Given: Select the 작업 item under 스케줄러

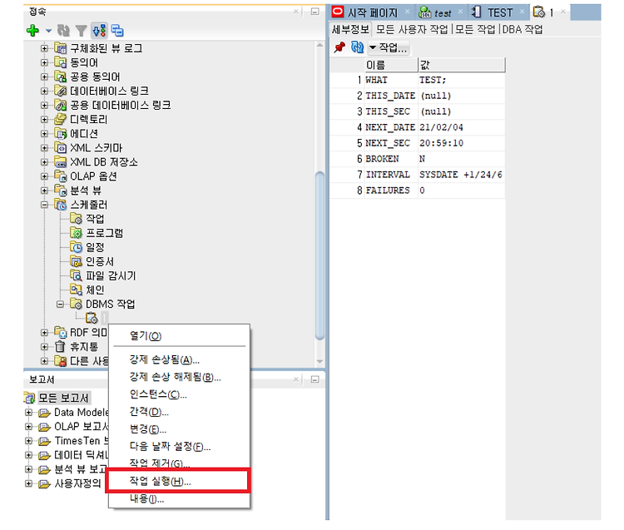Looking at the screenshot, I should coord(95,219).
